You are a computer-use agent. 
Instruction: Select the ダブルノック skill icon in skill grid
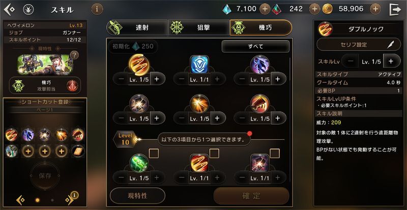click(139, 65)
